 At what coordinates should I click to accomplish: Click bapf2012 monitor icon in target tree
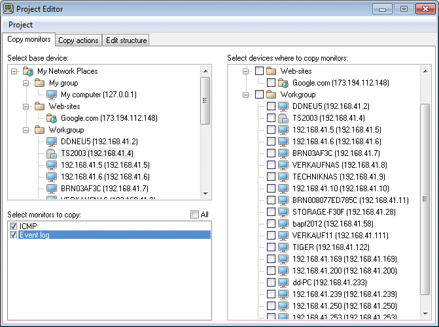pyautogui.click(x=283, y=224)
